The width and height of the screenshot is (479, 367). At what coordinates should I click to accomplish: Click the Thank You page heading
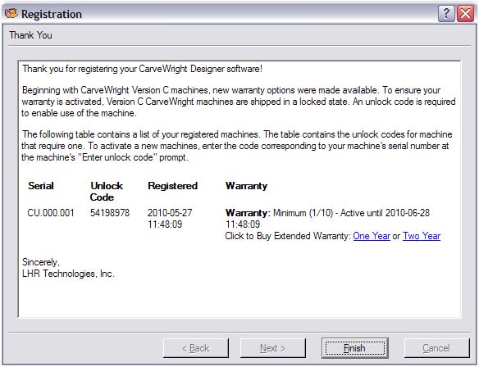30,35
